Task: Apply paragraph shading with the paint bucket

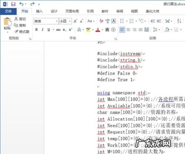Action: click(167, 30)
